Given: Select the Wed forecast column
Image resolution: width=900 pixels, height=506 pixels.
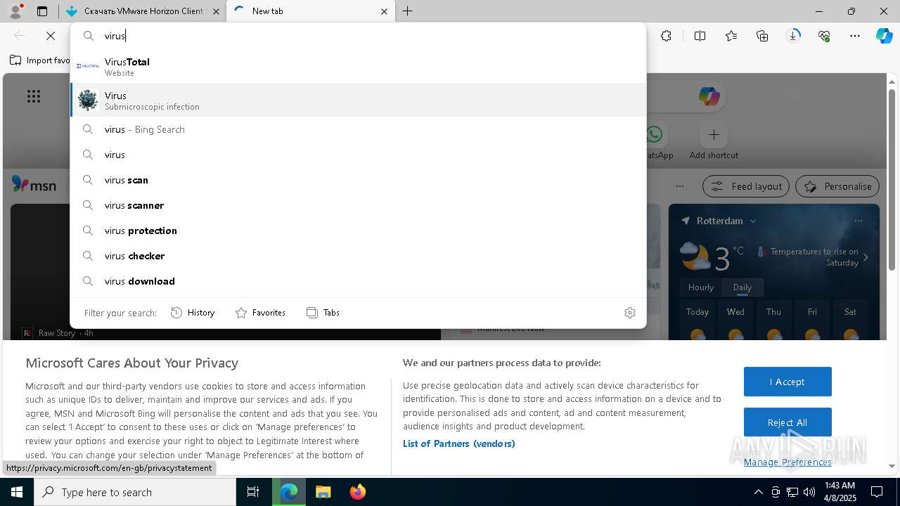Looking at the screenshot, I should click(x=735, y=322).
